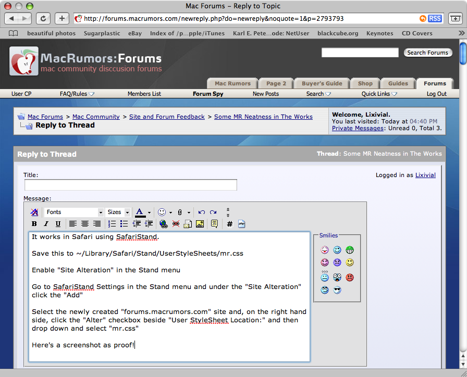Align message text to the right
467x377 pixels.
[x=97, y=224]
